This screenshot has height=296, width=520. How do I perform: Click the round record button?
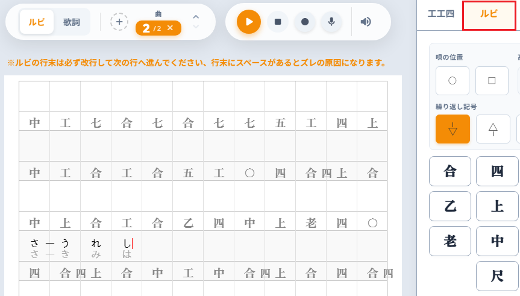coord(305,22)
